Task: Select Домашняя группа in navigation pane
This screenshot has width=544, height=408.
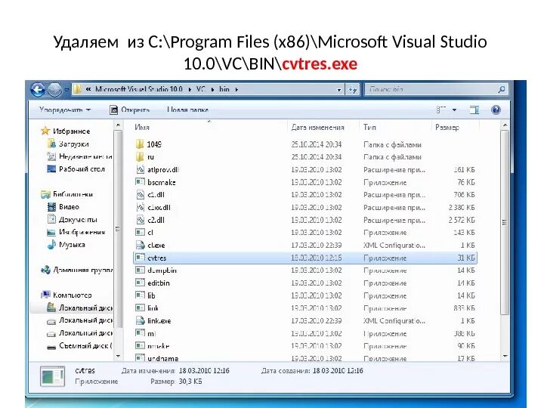Action: click(x=82, y=270)
